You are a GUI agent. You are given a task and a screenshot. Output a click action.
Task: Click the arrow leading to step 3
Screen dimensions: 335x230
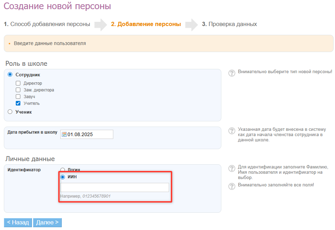click(192, 25)
